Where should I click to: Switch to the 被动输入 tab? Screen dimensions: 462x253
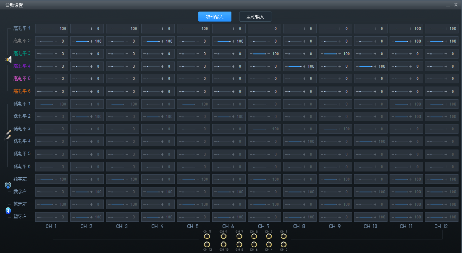(x=215, y=17)
